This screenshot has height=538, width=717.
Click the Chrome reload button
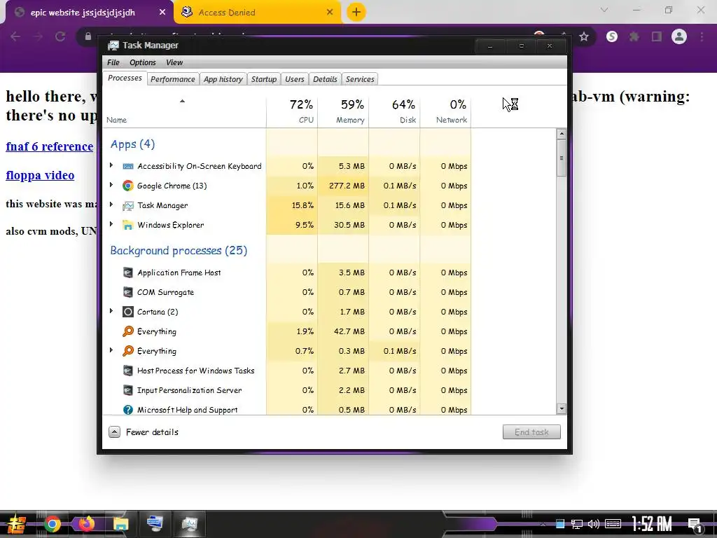(60, 36)
